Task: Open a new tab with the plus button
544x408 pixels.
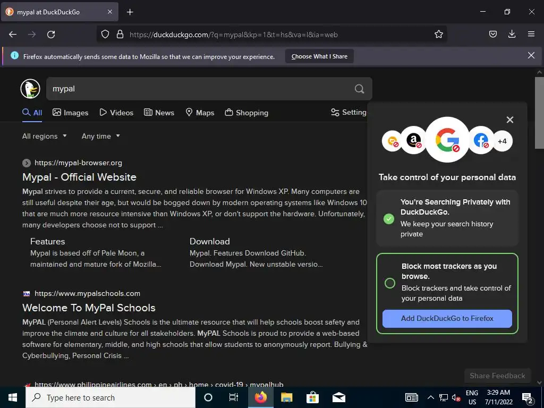Action: [130, 12]
